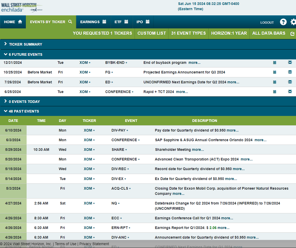Open the ETF calendar tab
The height and width of the screenshot is (248, 296).
[x=121, y=22]
